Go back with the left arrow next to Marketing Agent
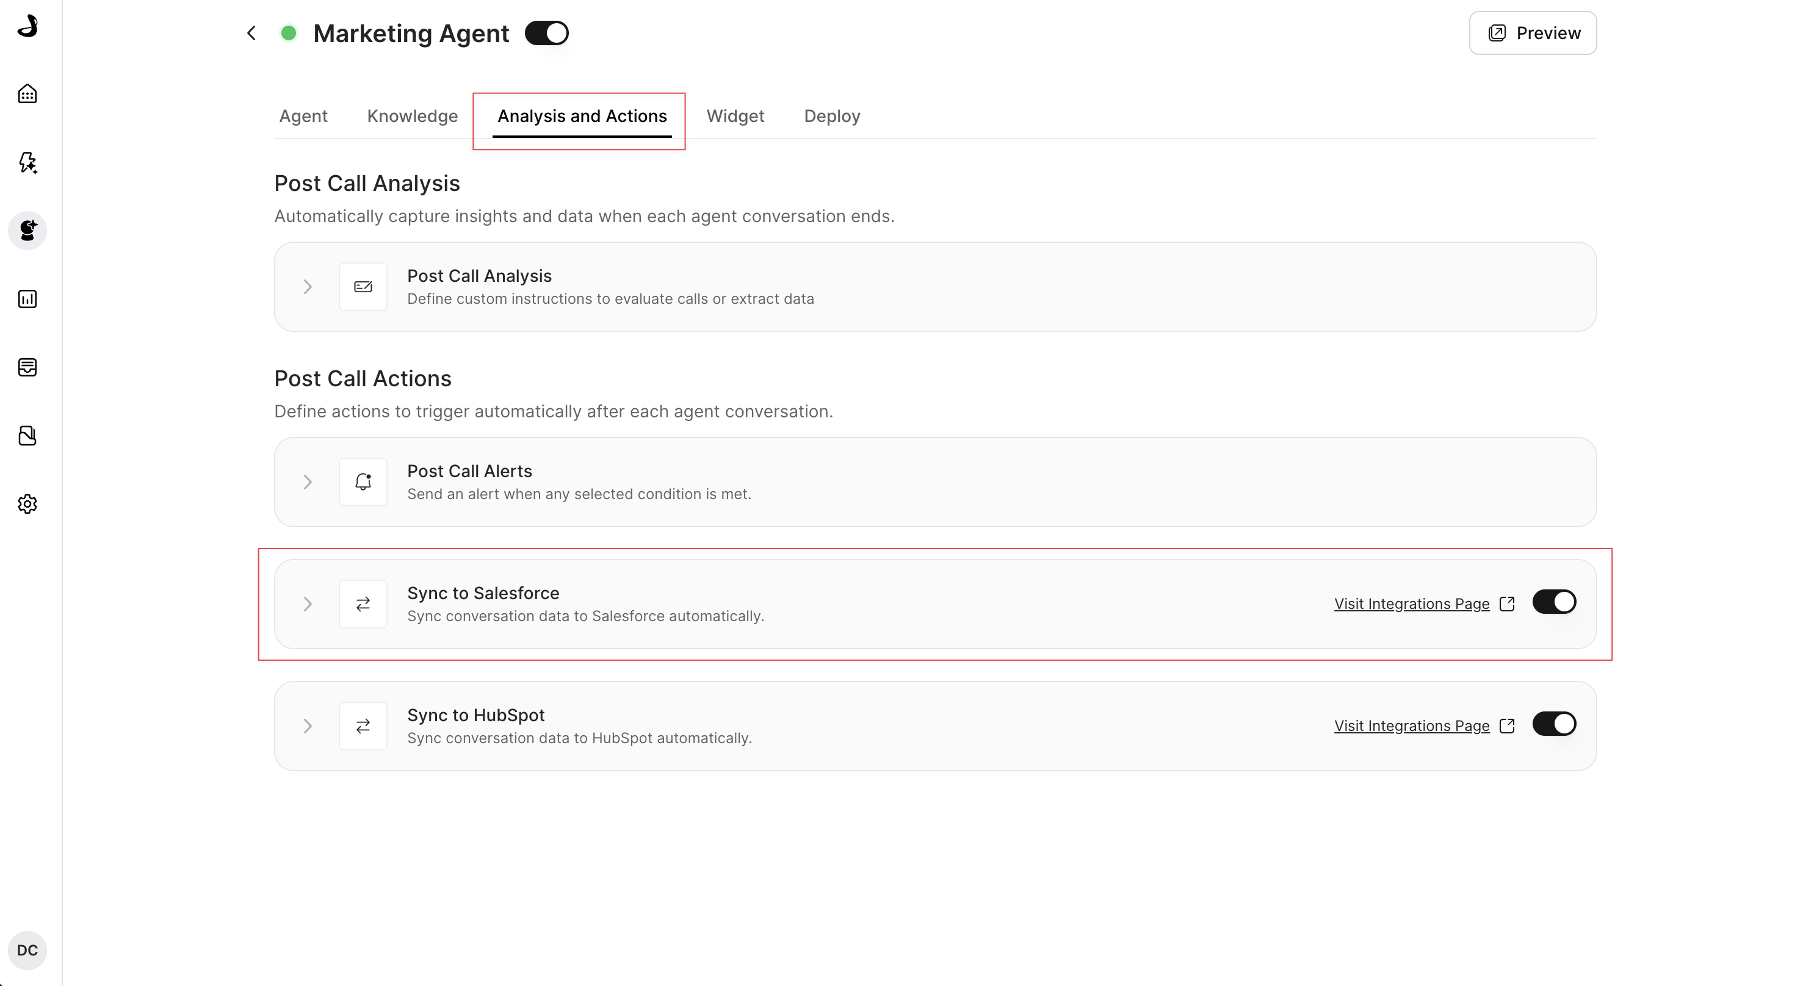Image resolution: width=1803 pixels, height=986 pixels. coord(251,33)
